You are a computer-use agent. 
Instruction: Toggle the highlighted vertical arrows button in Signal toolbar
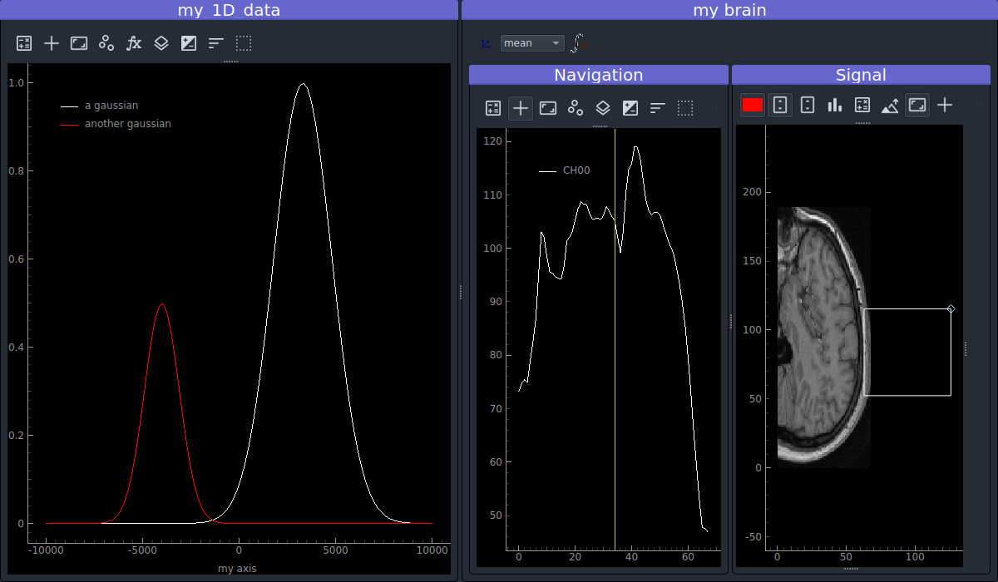click(x=780, y=105)
